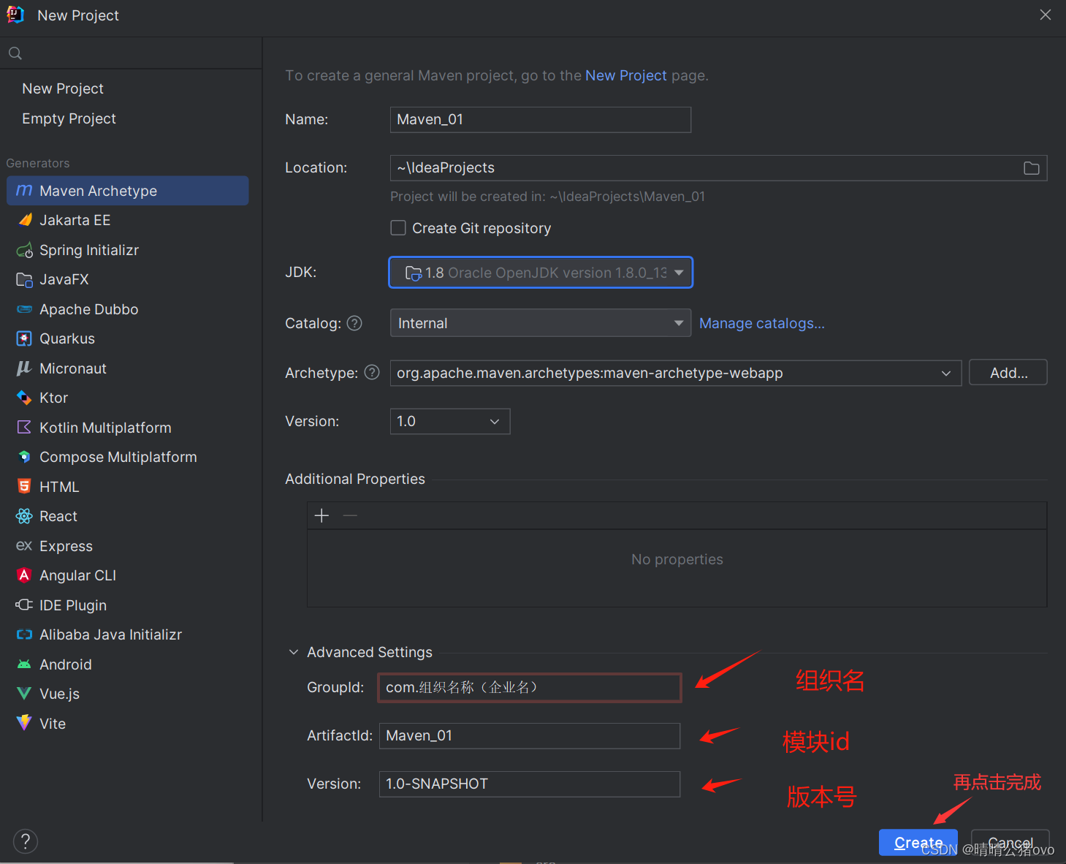This screenshot has height=864, width=1066.
Task: Focus the Name field Maven_01
Action: (541, 120)
